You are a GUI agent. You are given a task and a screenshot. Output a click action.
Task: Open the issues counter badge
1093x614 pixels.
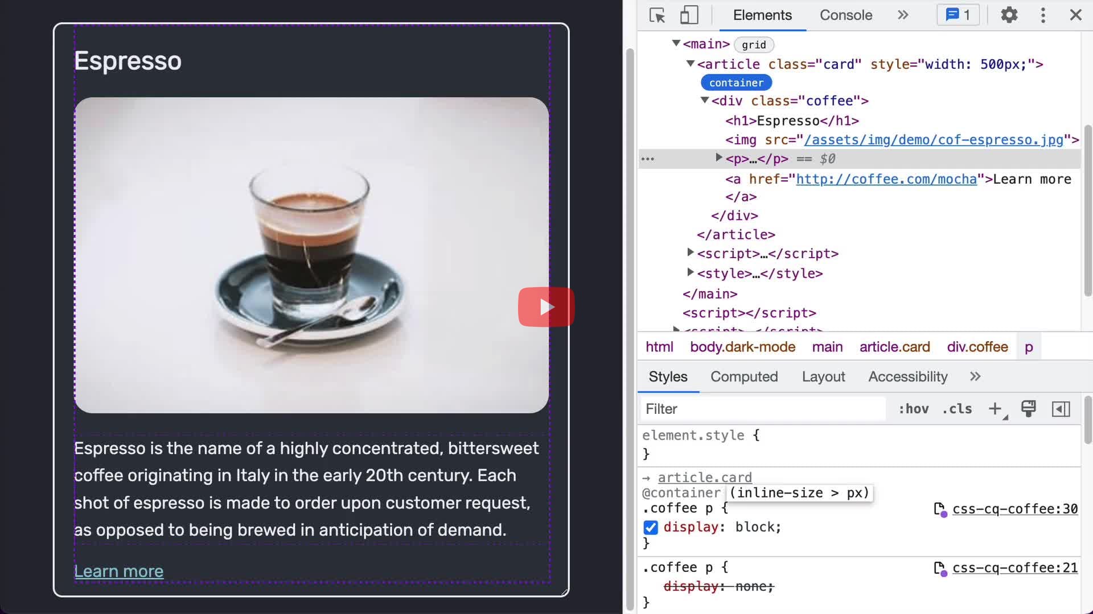pos(958,15)
